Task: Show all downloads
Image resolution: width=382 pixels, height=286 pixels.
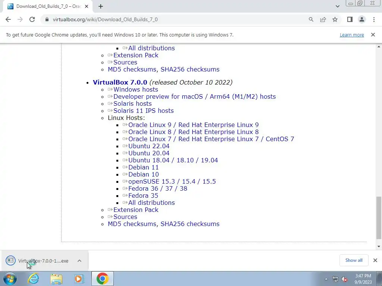Action: 354,260
